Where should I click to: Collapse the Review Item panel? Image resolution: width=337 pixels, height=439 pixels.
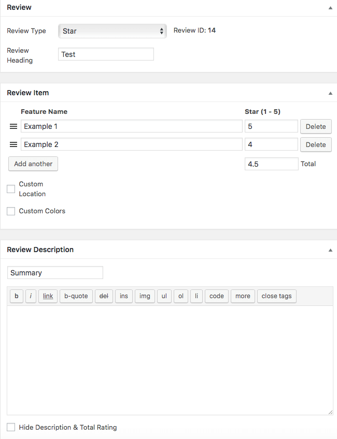coord(330,93)
